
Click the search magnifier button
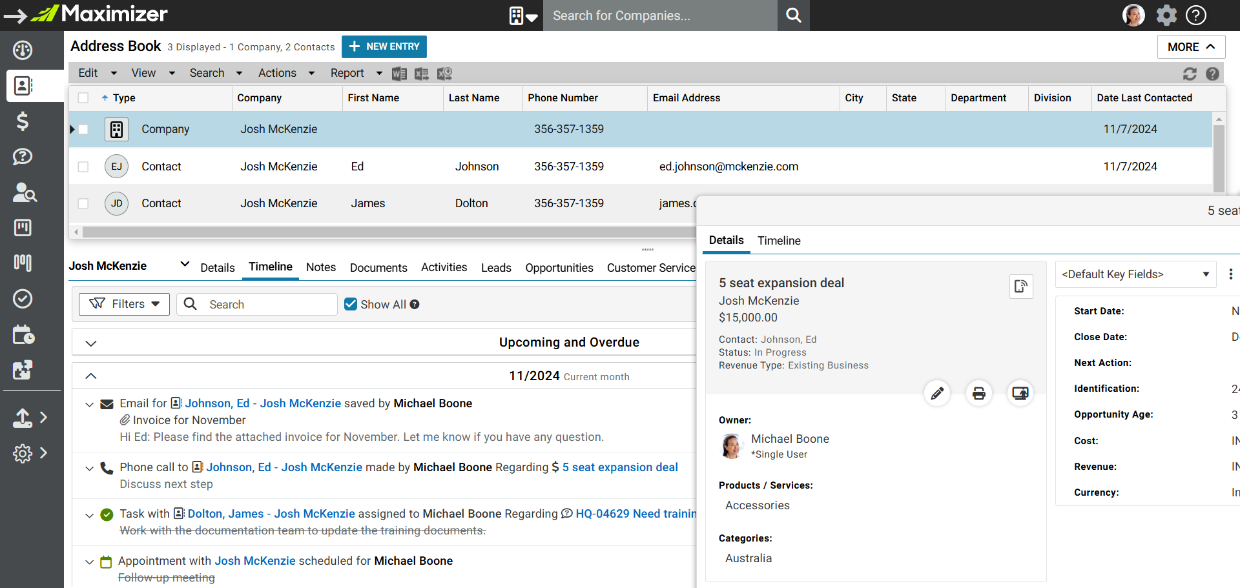click(x=794, y=15)
